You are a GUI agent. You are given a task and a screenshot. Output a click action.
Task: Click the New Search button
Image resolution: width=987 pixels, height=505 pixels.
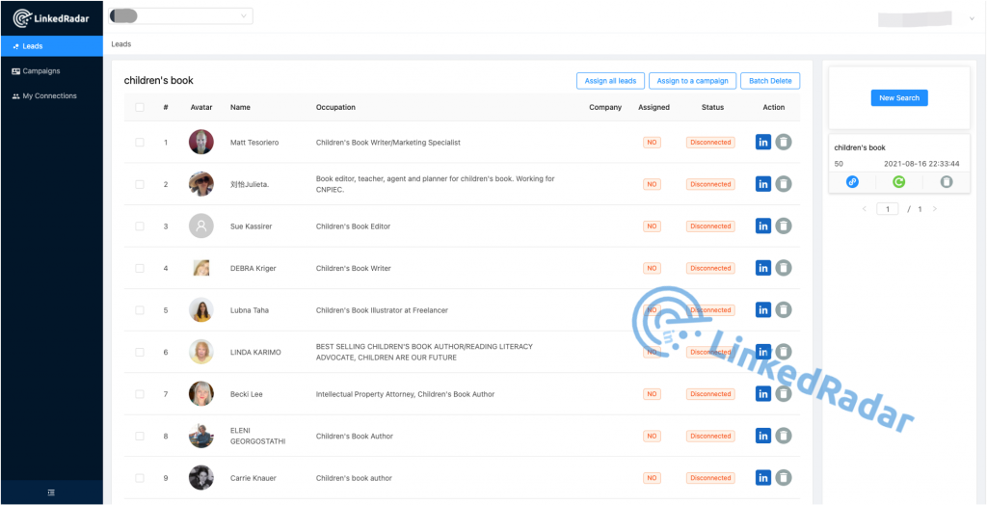pyautogui.click(x=898, y=98)
